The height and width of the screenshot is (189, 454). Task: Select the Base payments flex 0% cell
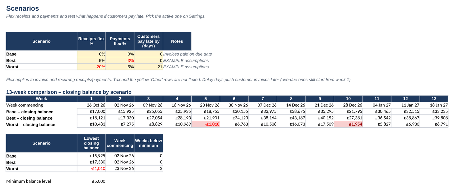pos(120,54)
